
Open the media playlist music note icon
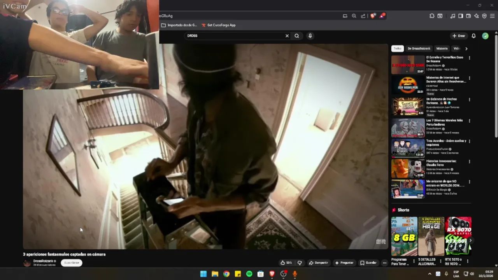(452, 16)
